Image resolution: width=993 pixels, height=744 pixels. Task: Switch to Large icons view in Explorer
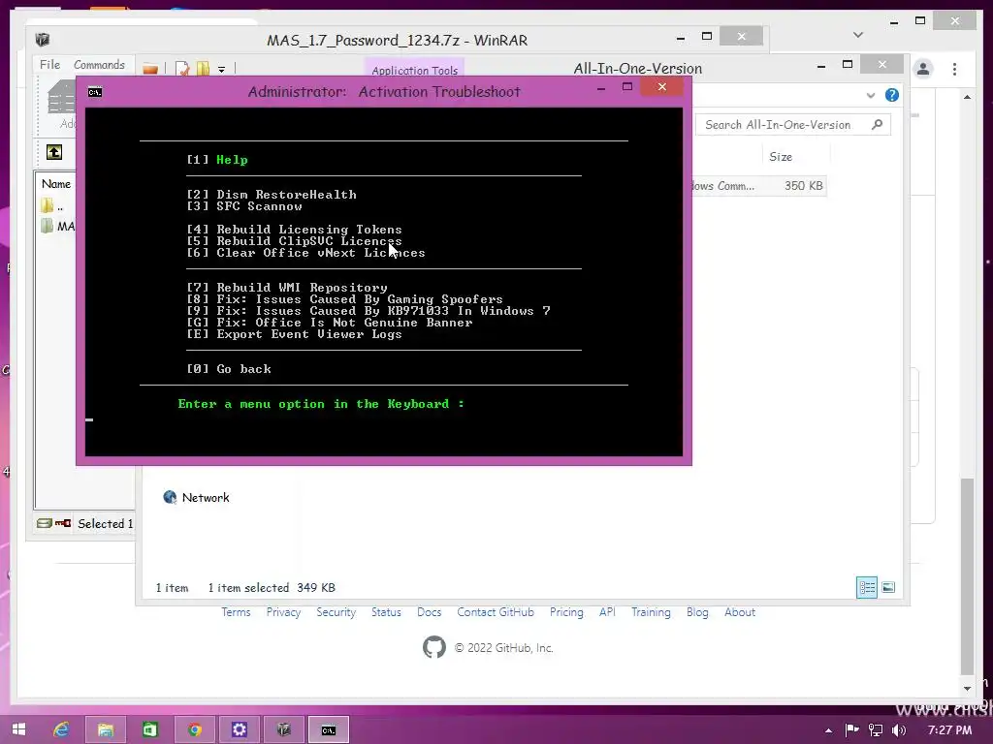[x=888, y=588]
